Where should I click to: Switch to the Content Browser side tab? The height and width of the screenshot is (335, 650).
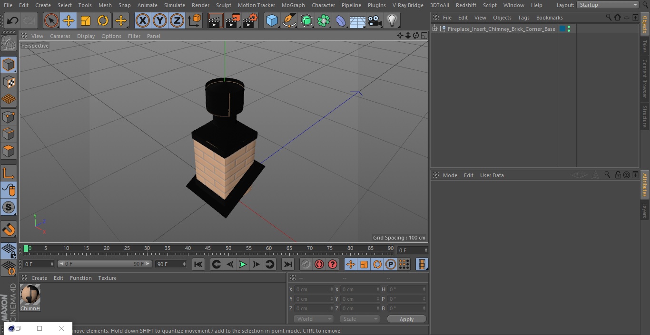pos(645,78)
